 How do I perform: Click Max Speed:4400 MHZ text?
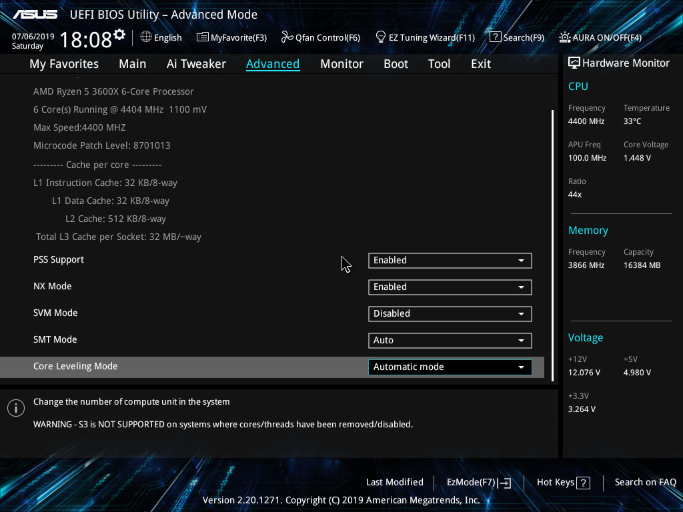coord(79,127)
